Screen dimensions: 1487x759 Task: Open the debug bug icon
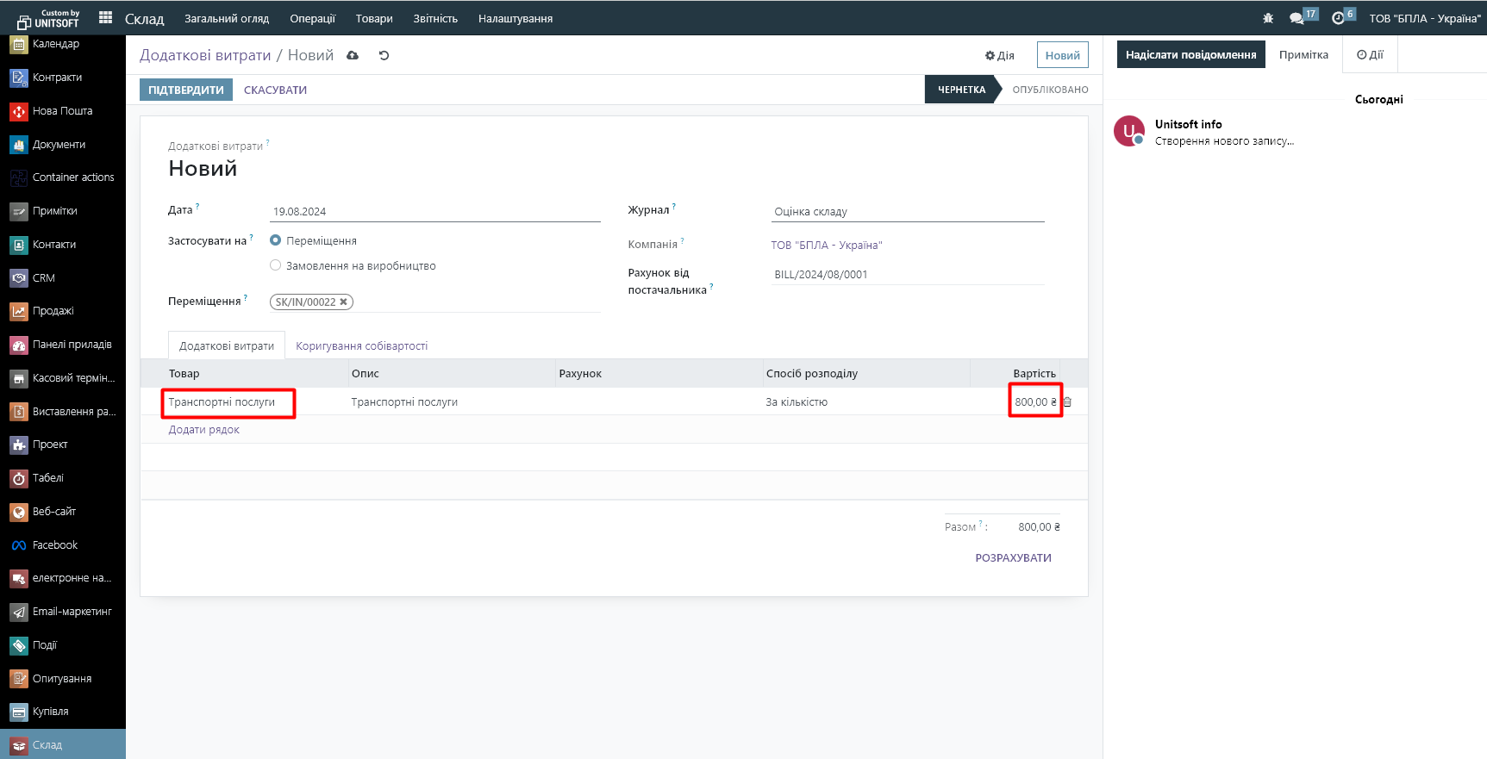click(x=1267, y=18)
